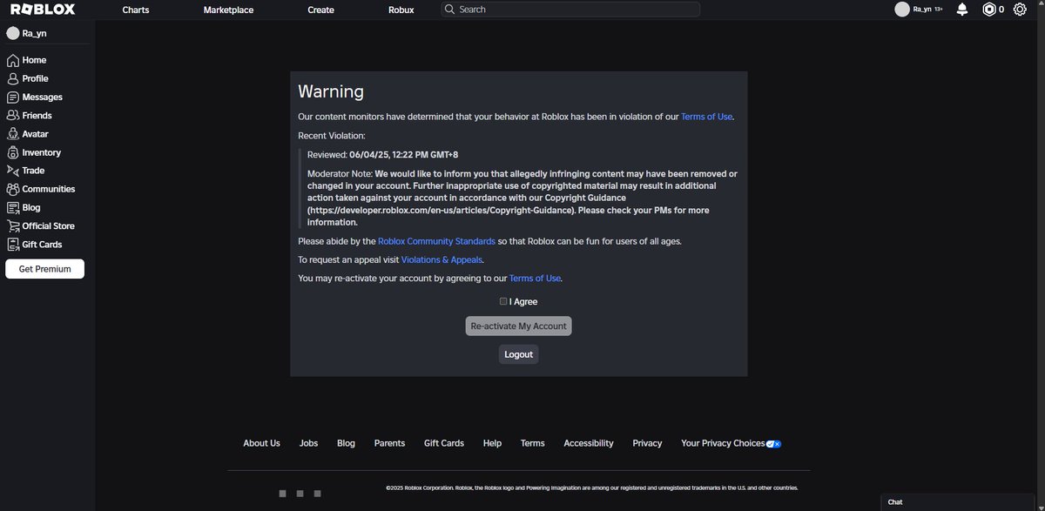Viewport: 1045px width, 511px height.
Task: Click Privacy footer link
Action: (647, 443)
